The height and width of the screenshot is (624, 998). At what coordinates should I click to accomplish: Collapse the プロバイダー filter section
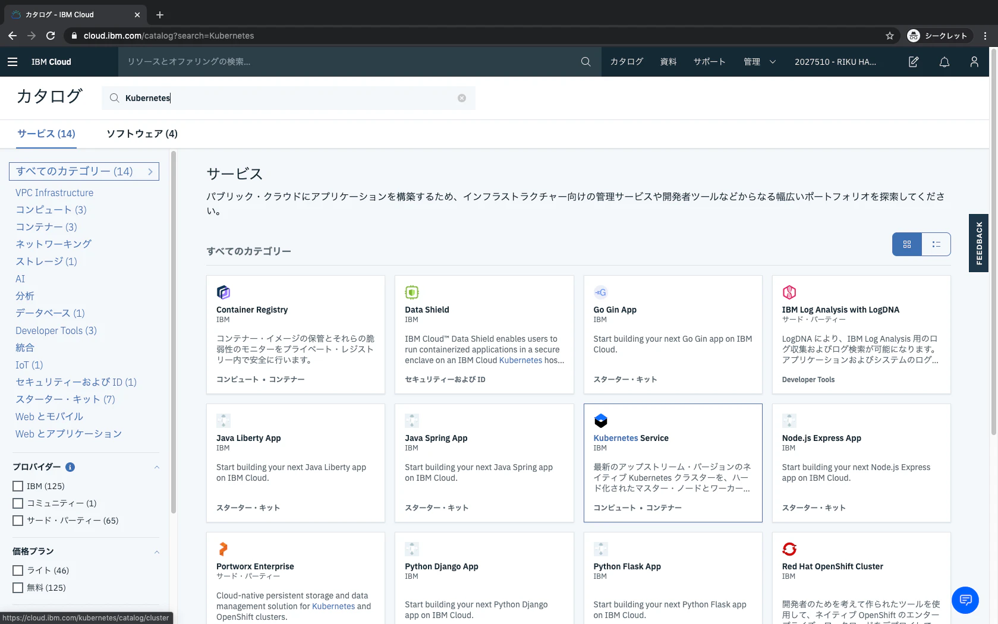pyautogui.click(x=156, y=467)
